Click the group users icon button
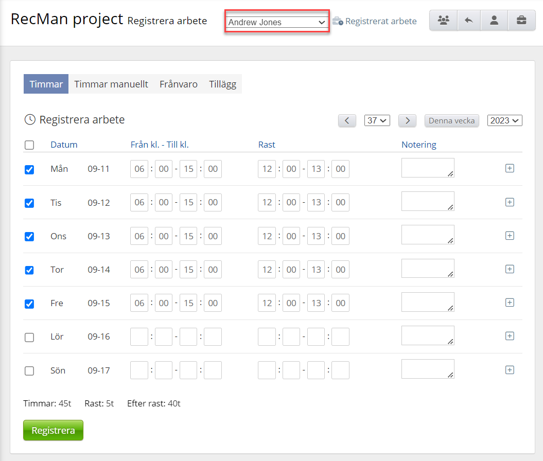Image resolution: width=543 pixels, height=461 pixels. [x=443, y=21]
